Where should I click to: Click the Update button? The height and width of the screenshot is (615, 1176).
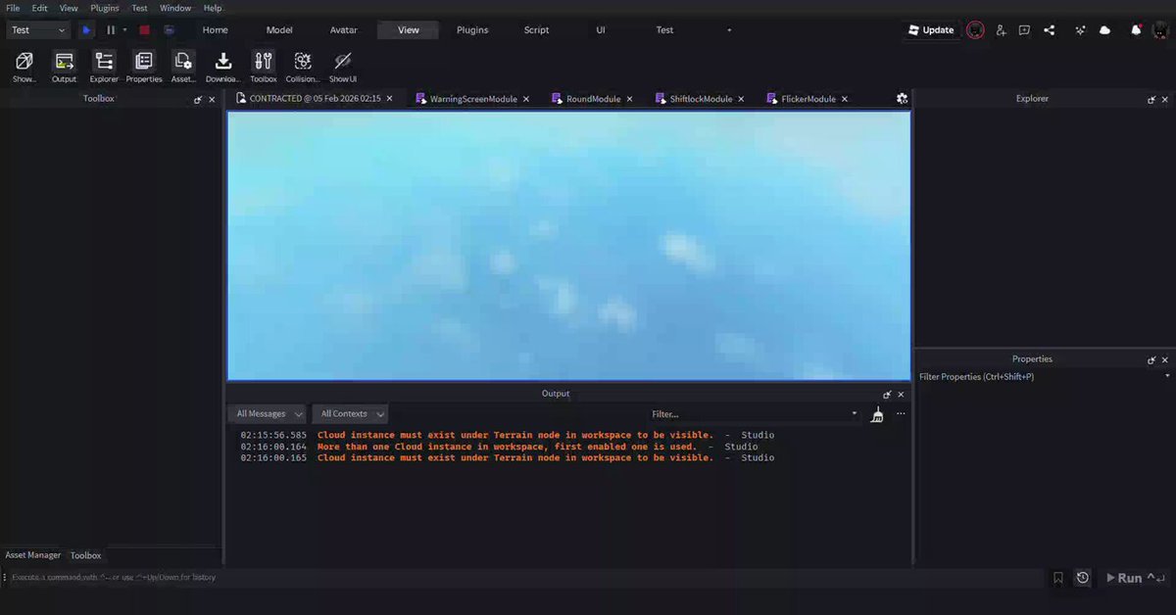pos(931,30)
